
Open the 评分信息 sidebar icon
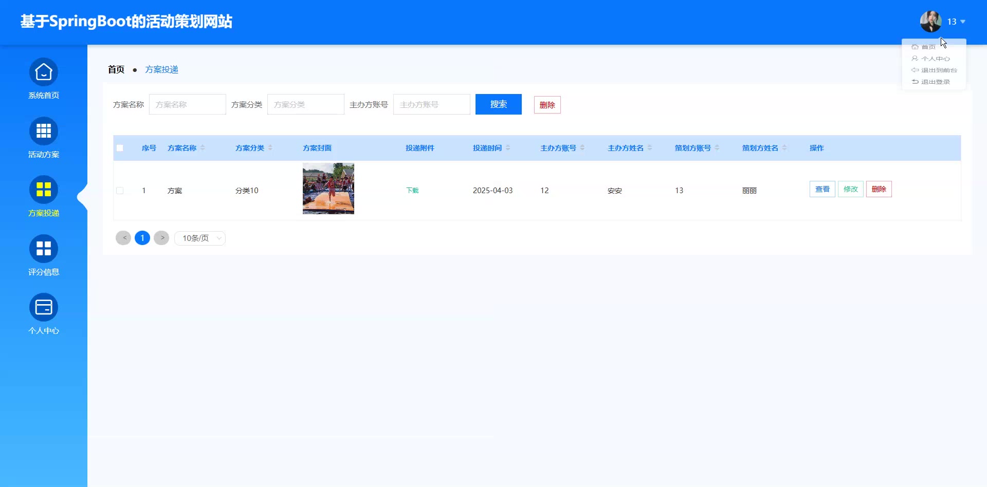pyautogui.click(x=44, y=249)
